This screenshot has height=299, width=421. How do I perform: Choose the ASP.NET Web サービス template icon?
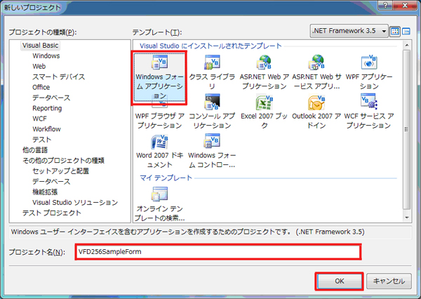click(316, 62)
